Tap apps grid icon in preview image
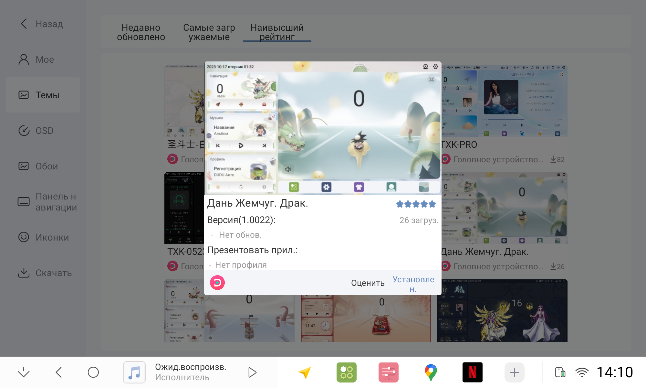The height and width of the screenshot is (388, 646). 294,187
